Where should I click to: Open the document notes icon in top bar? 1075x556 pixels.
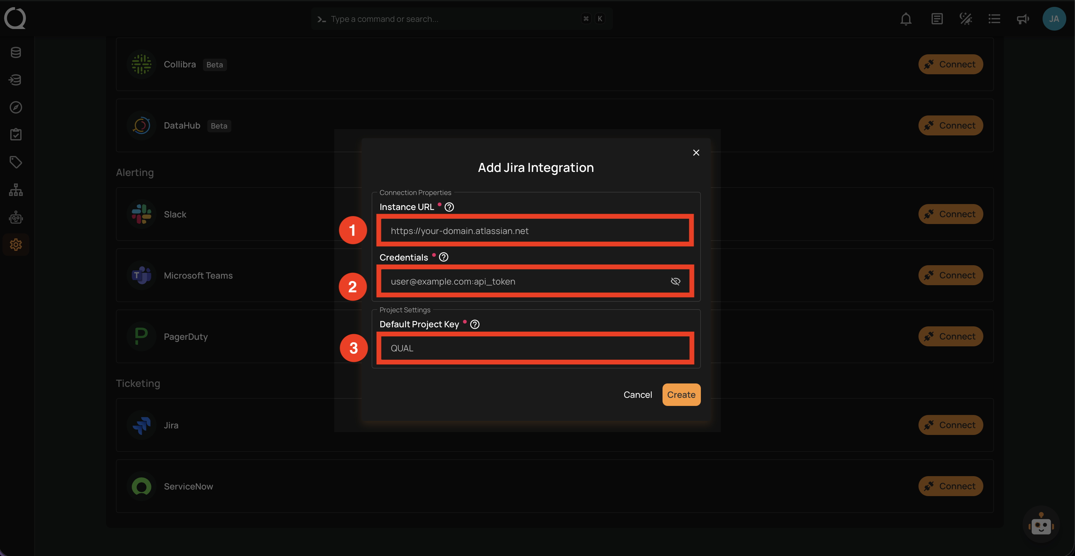click(x=937, y=19)
